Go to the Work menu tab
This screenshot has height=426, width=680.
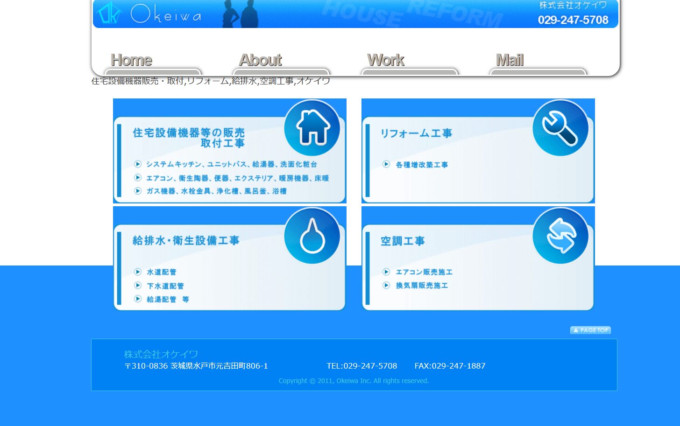coord(386,60)
